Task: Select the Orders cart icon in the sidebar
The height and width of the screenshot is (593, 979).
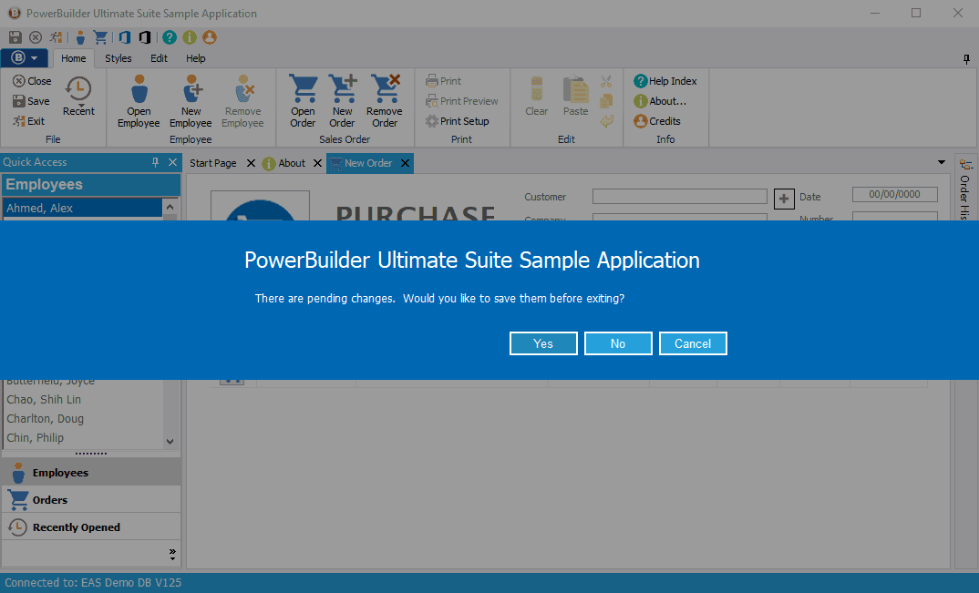Action: coord(20,499)
